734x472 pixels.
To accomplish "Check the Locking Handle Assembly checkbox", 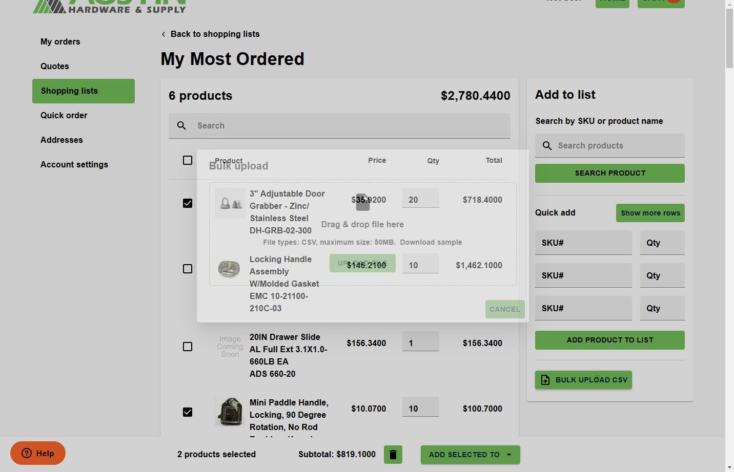I will coord(188,269).
